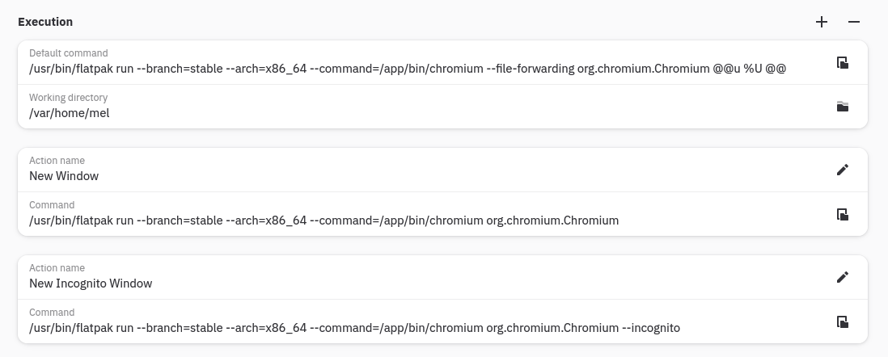The image size is (888, 357).
Task: Click the New Window command text
Action: (323, 220)
